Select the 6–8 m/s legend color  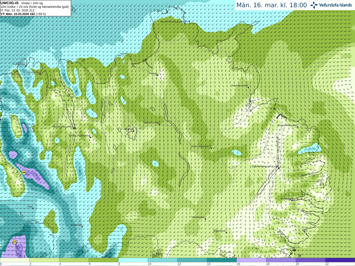click(x=103, y=260)
